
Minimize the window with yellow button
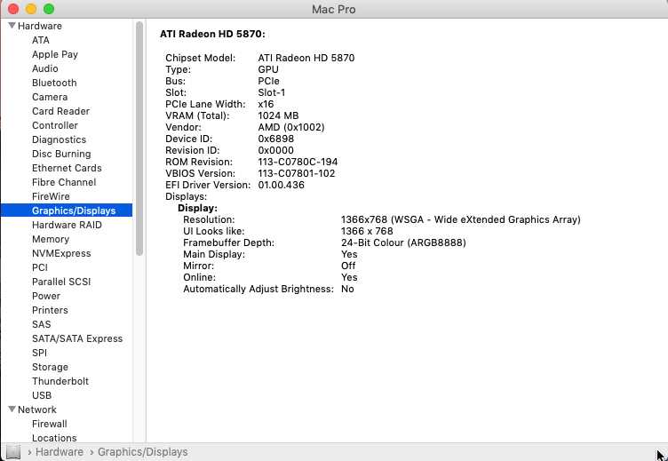tap(31, 9)
